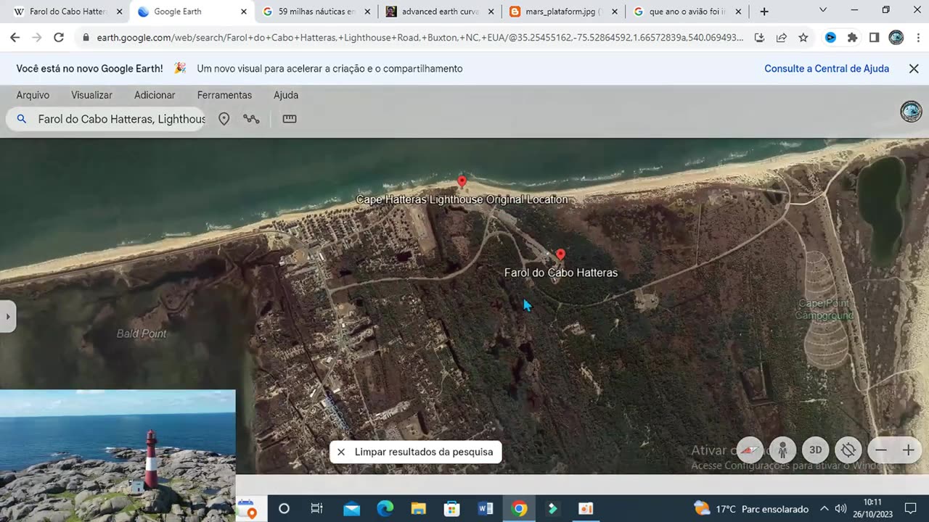Go back in browser history

point(15,38)
